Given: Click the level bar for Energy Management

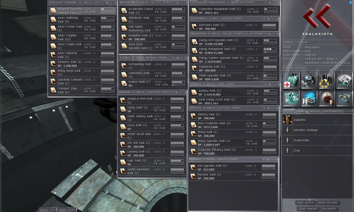Looking at the screenshot, I should click(x=270, y=49).
